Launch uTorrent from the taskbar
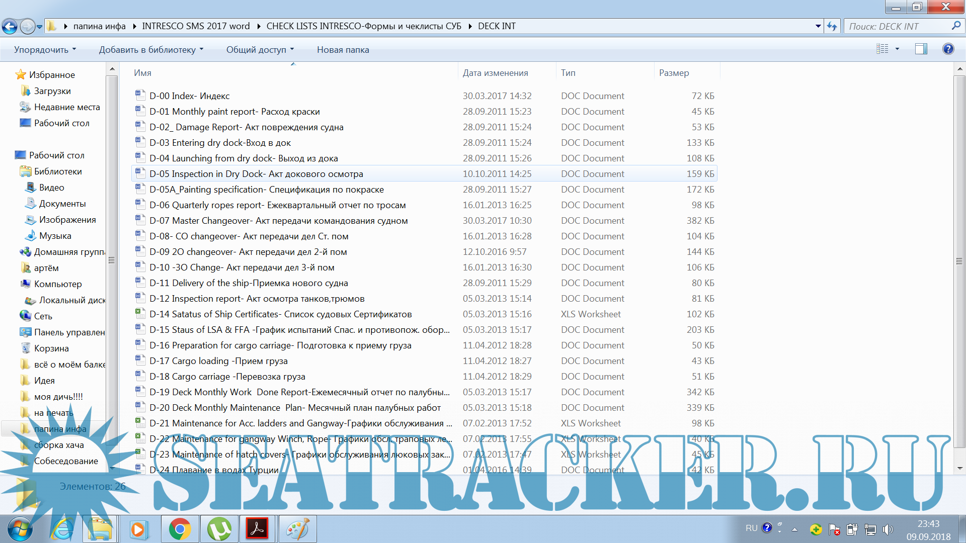Screen dimensions: 966x543 click(x=219, y=529)
